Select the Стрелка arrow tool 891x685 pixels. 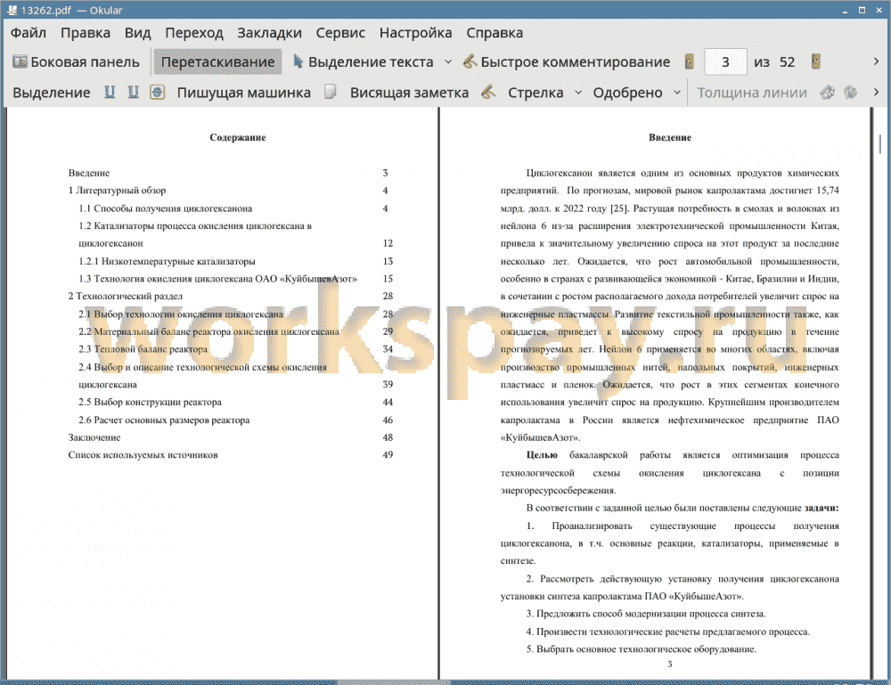(535, 93)
